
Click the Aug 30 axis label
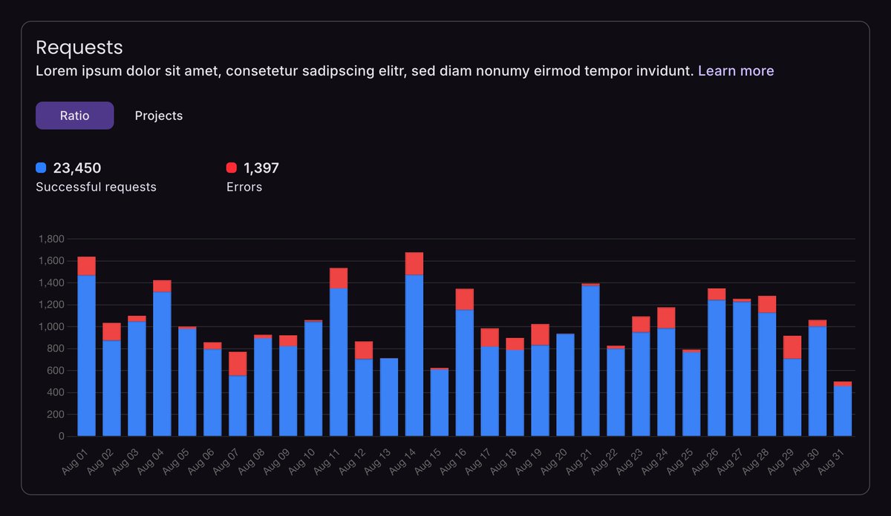click(804, 460)
